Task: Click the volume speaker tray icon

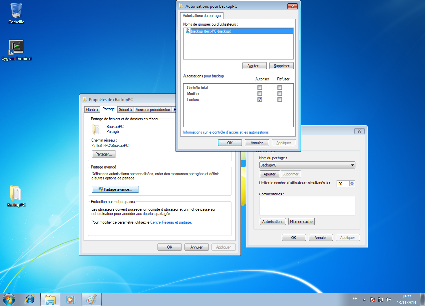Action: point(388,299)
